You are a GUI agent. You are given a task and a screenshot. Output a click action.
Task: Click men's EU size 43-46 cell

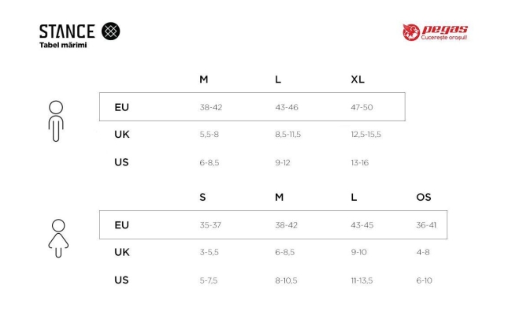click(287, 107)
